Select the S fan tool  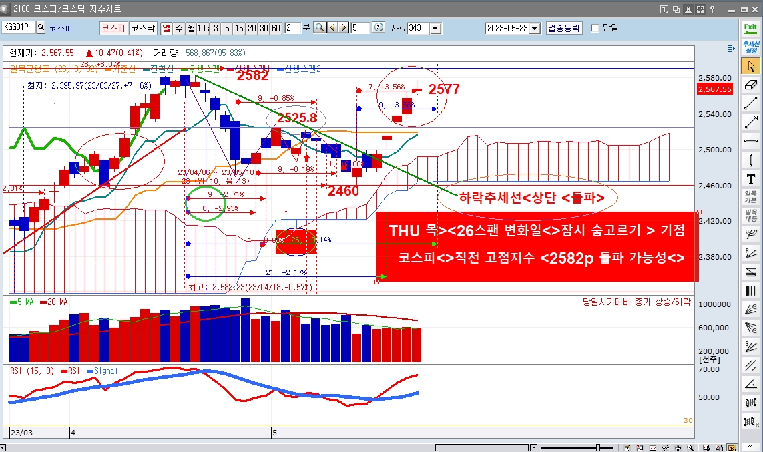pyautogui.click(x=750, y=347)
